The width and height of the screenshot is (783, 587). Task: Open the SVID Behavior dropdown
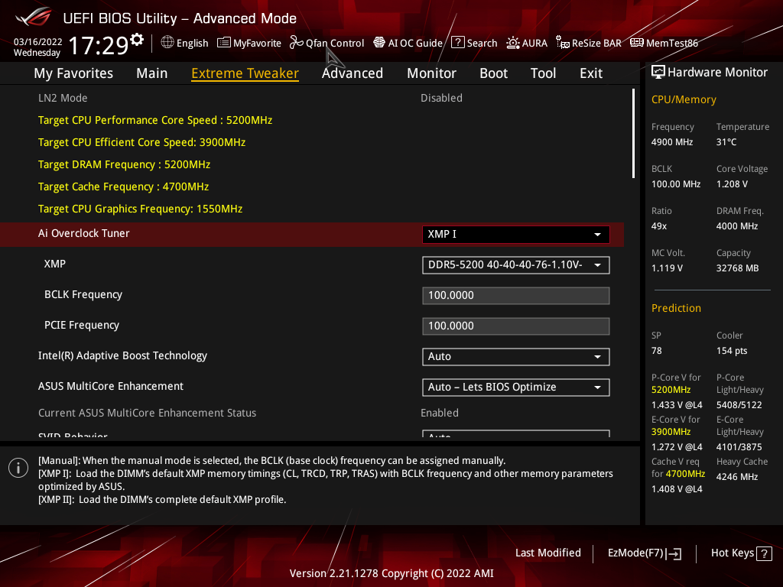[516, 434]
